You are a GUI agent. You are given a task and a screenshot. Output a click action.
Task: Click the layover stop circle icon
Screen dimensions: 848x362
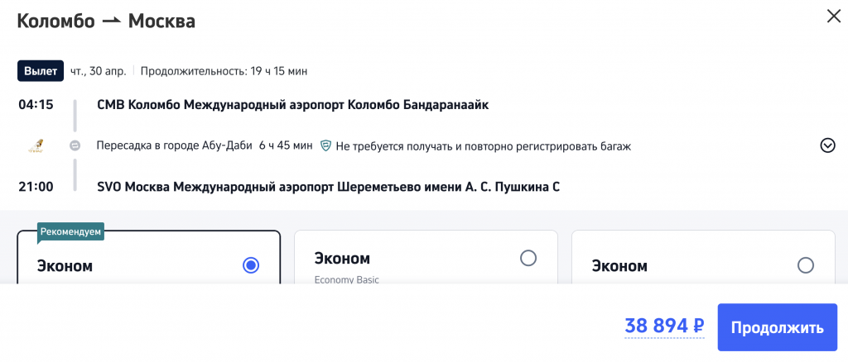pyautogui.click(x=75, y=145)
